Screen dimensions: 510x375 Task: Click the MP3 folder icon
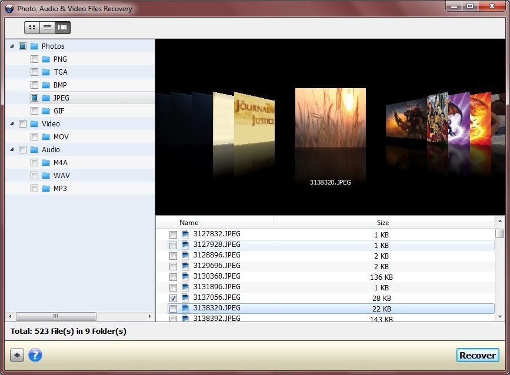coord(46,189)
